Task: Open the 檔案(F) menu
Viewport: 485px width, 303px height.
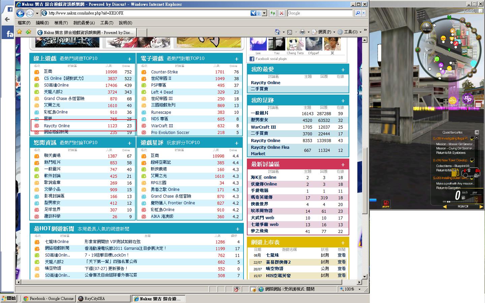Action: click(x=24, y=23)
